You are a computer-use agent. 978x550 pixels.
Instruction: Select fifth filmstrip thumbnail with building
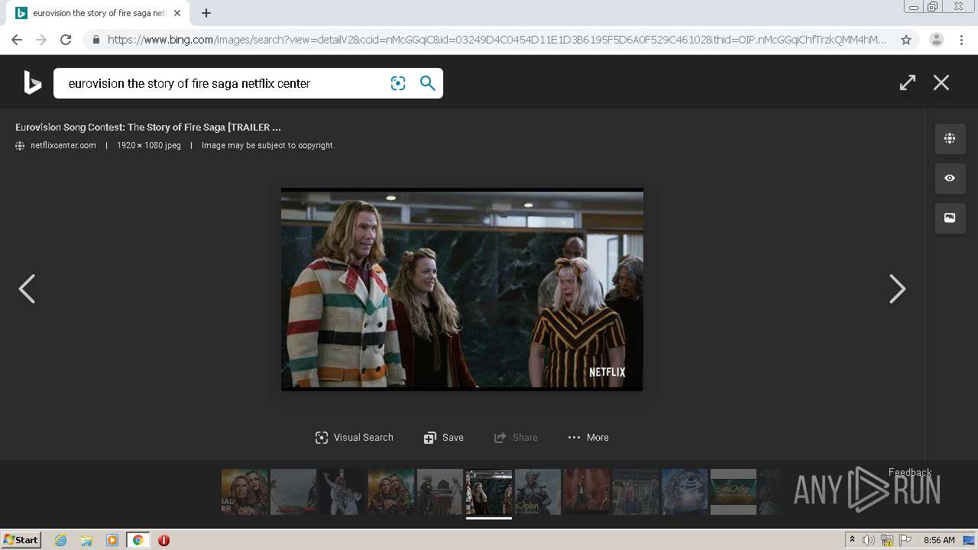pos(440,492)
